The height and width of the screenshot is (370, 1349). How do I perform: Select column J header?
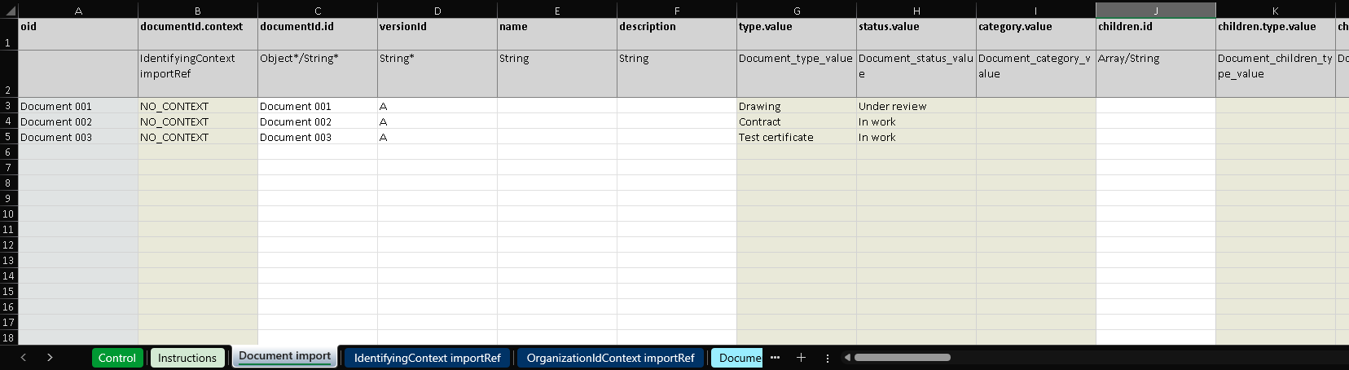click(1155, 11)
